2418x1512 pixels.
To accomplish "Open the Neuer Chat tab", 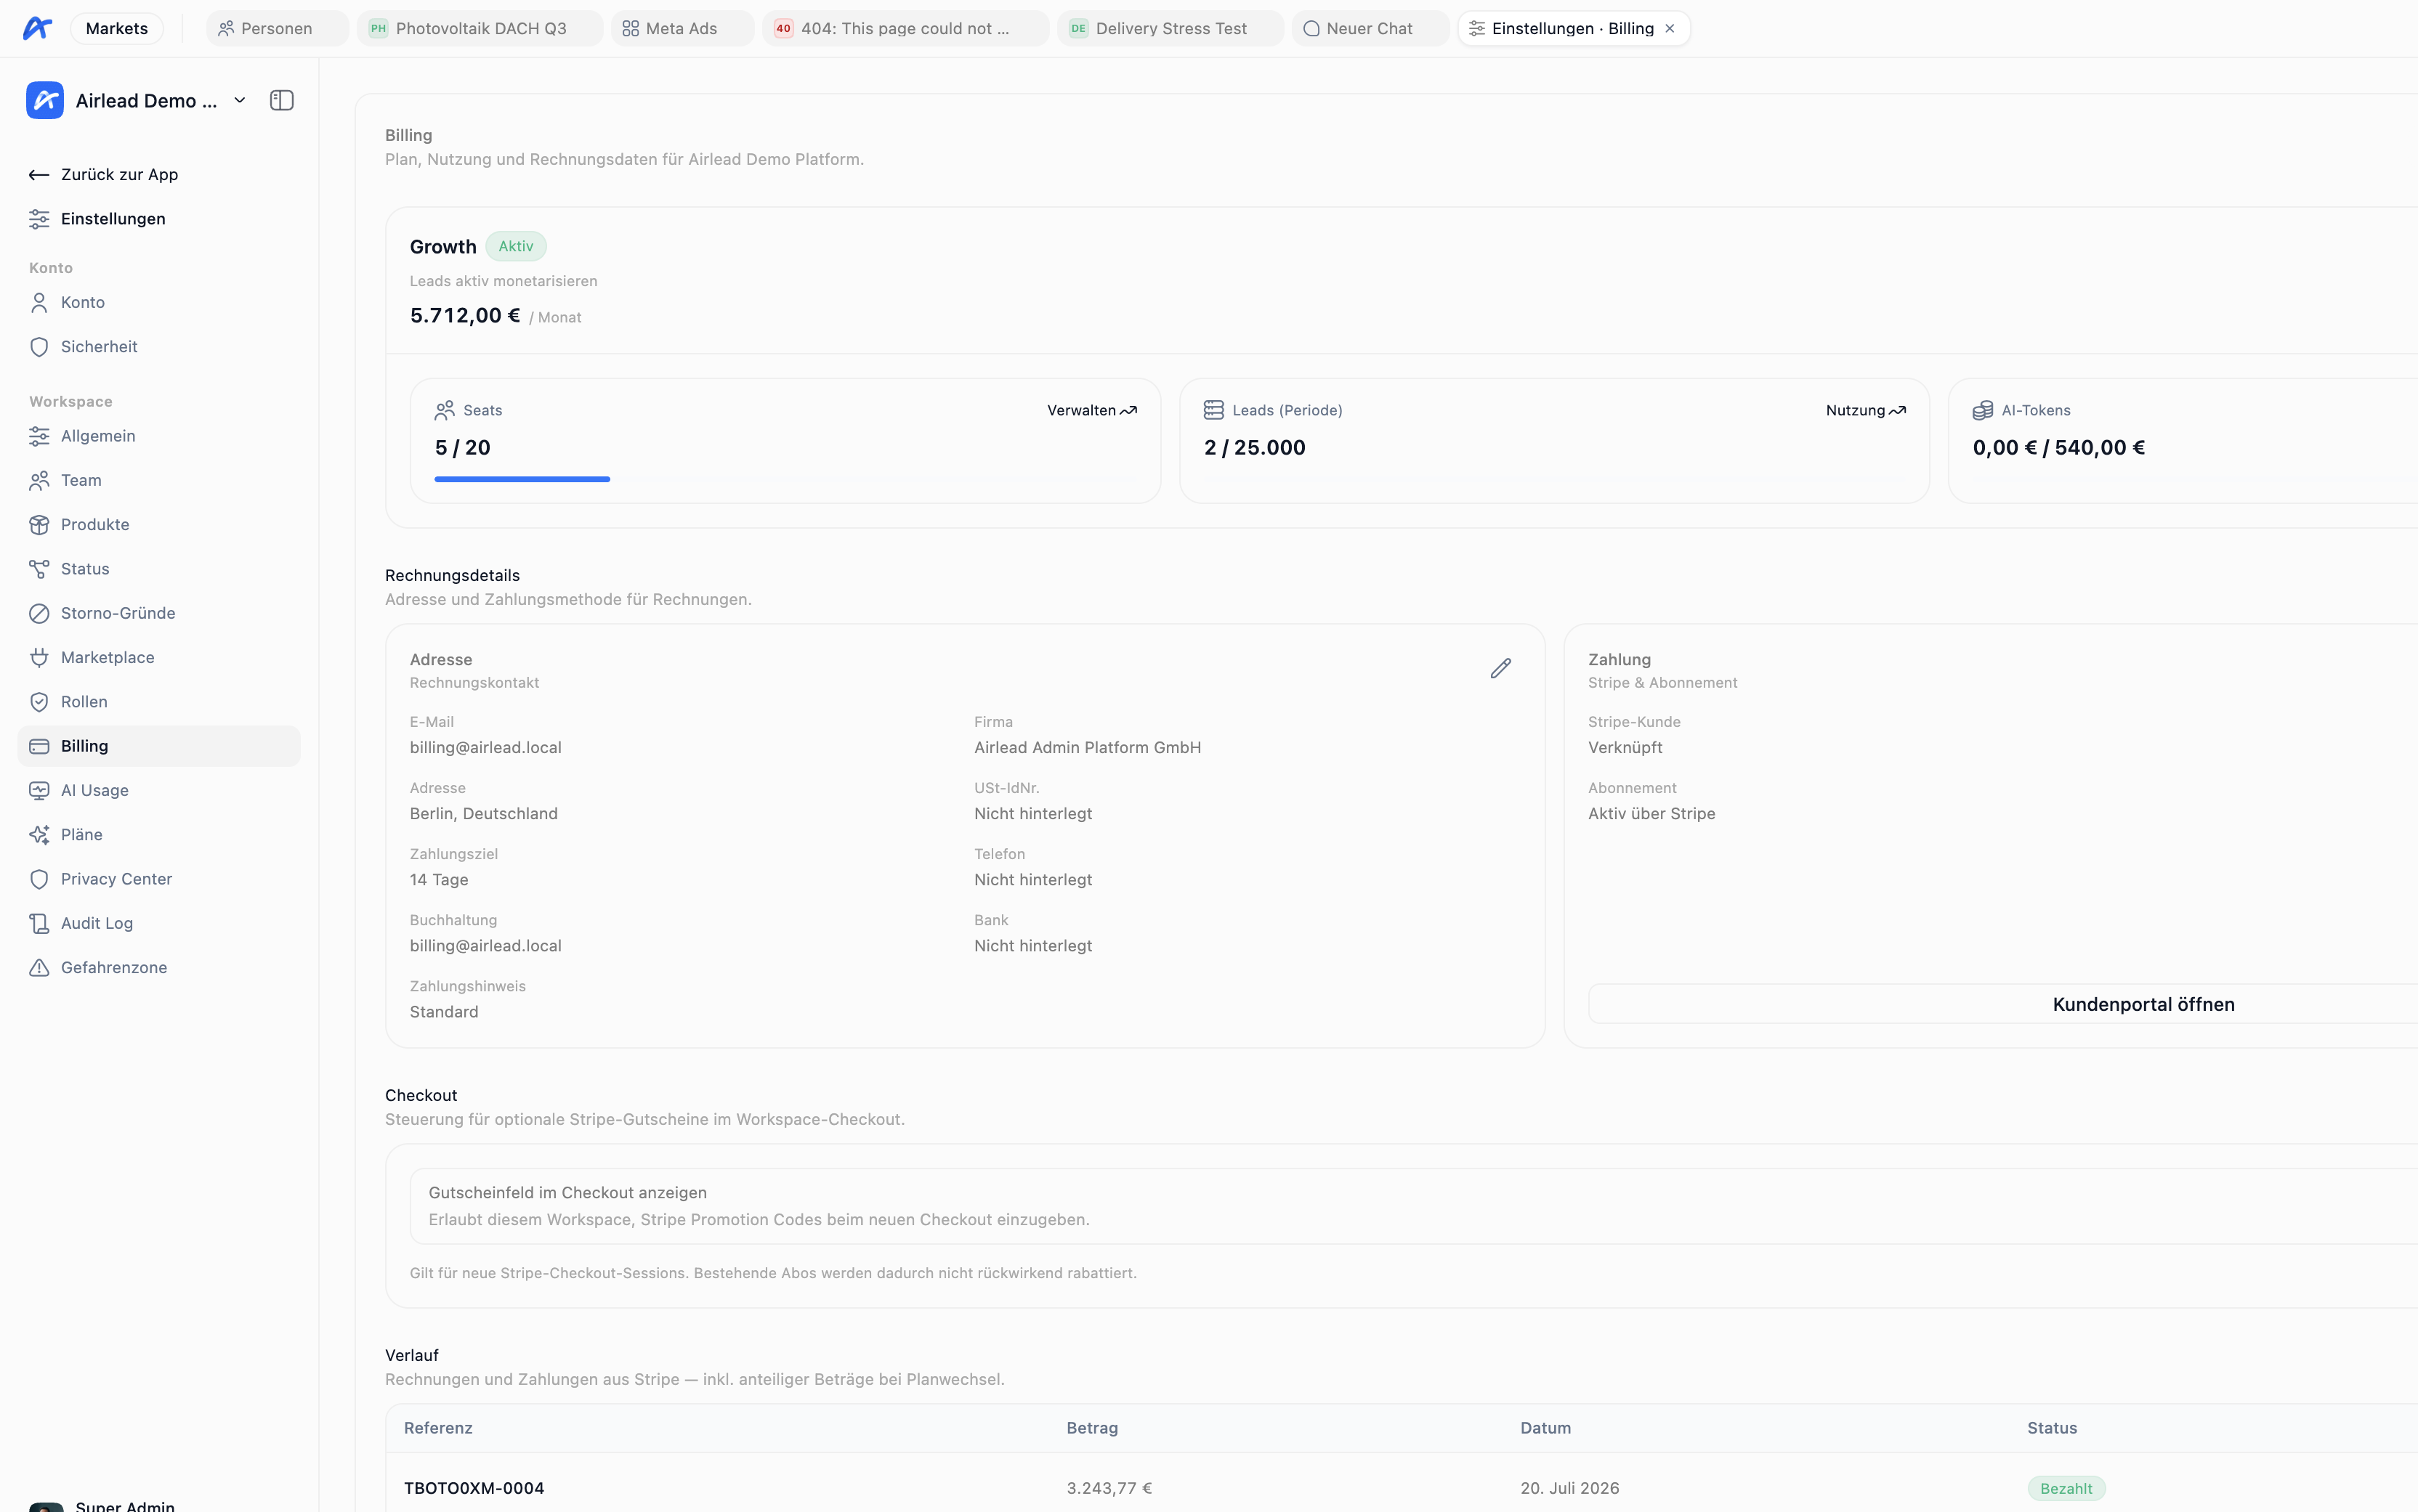I will coord(1370,28).
